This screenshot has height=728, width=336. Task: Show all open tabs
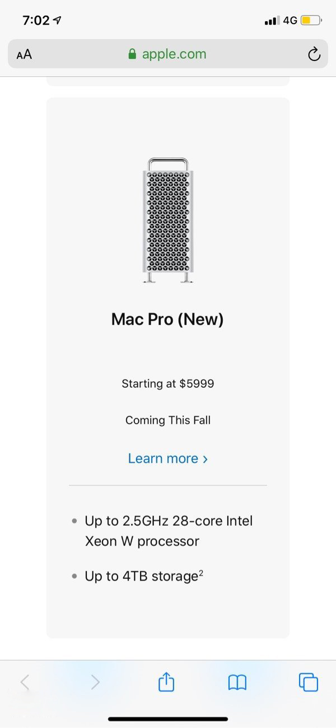[x=309, y=682]
